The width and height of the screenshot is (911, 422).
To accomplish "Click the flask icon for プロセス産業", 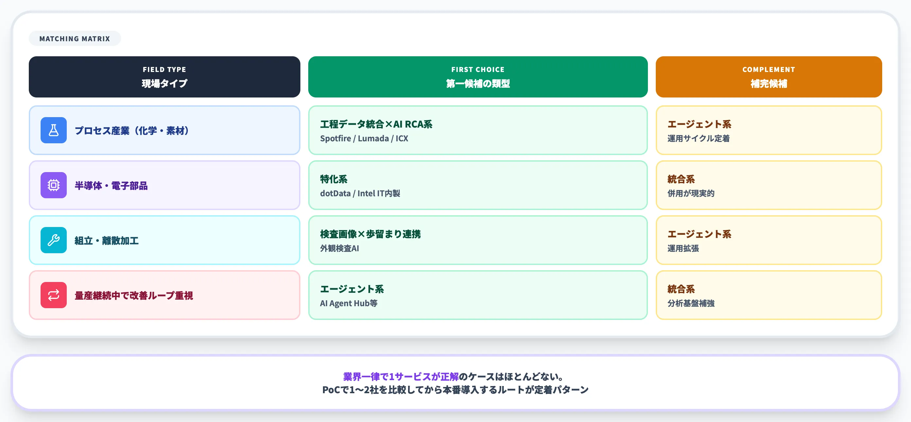I will tap(53, 130).
